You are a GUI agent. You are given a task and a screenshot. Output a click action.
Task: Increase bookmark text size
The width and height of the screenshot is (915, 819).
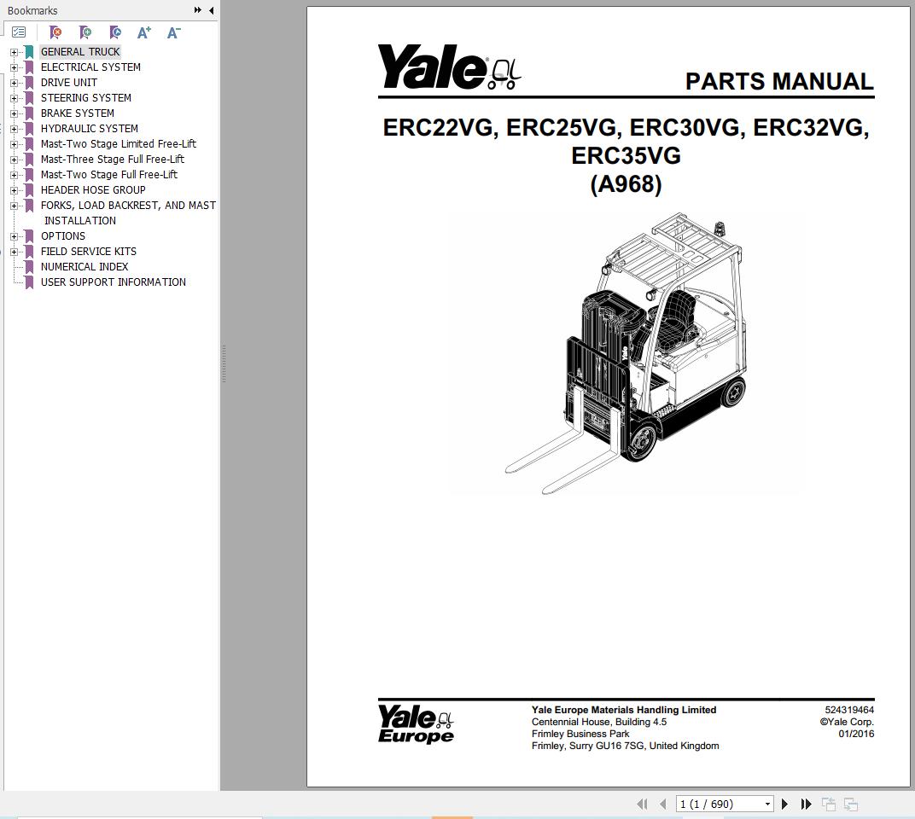(143, 32)
